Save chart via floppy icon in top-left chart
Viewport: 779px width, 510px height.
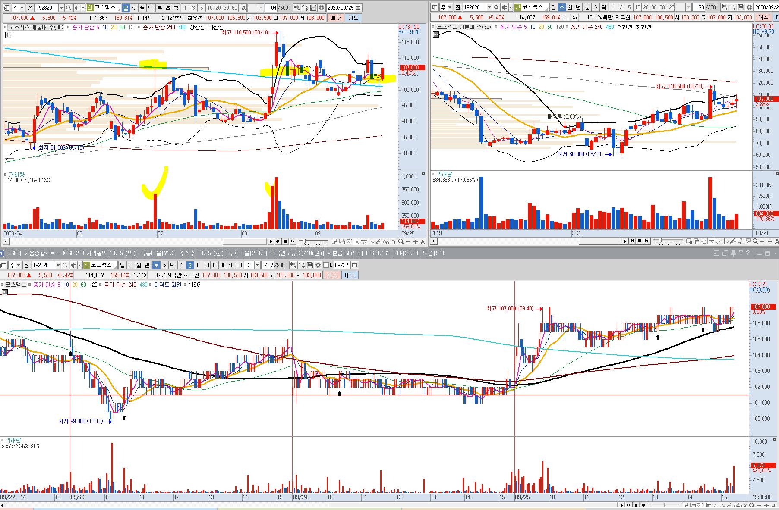pyautogui.click(x=313, y=8)
